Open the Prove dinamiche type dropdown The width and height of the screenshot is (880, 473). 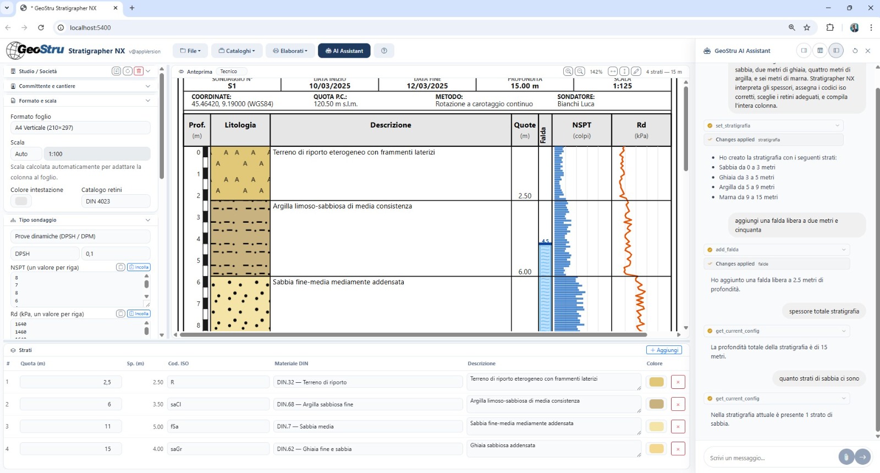tap(80, 237)
